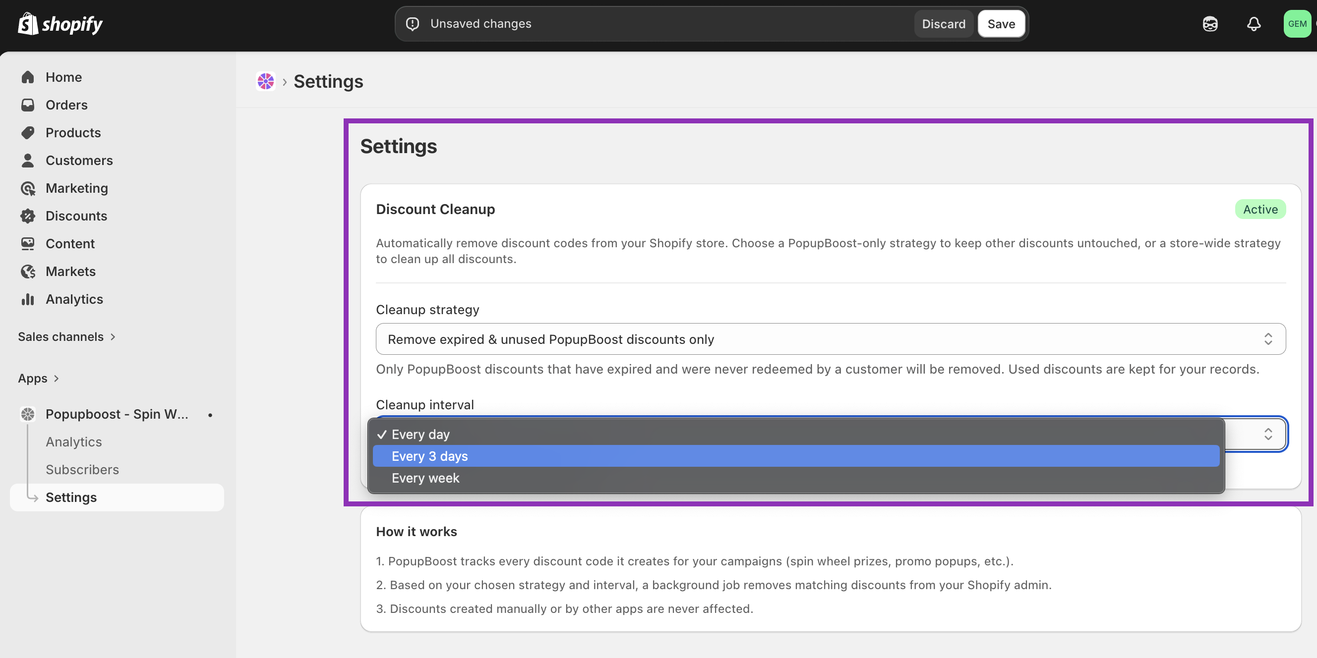Image resolution: width=1317 pixels, height=658 pixels.
Task: Open the Sidekick assistant icon
Action: (1210, 24)
